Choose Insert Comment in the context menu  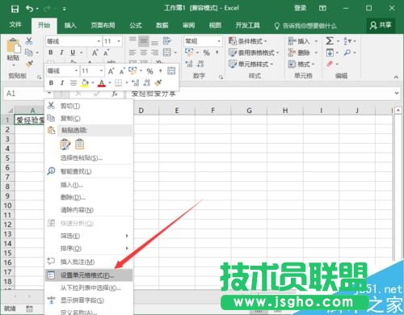pyautogui.click(x=89, y=262)
